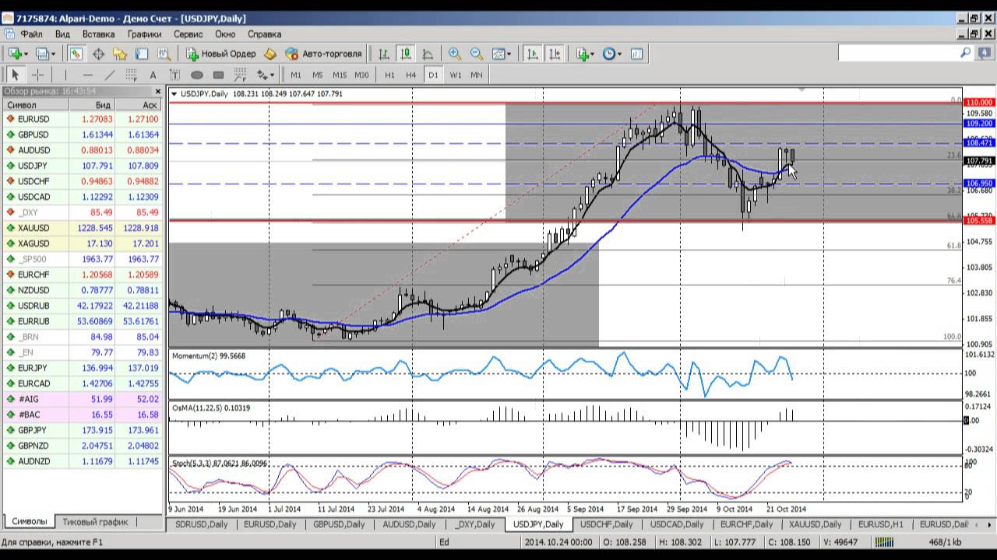Select the trendline drawing tool

point(109,75)
